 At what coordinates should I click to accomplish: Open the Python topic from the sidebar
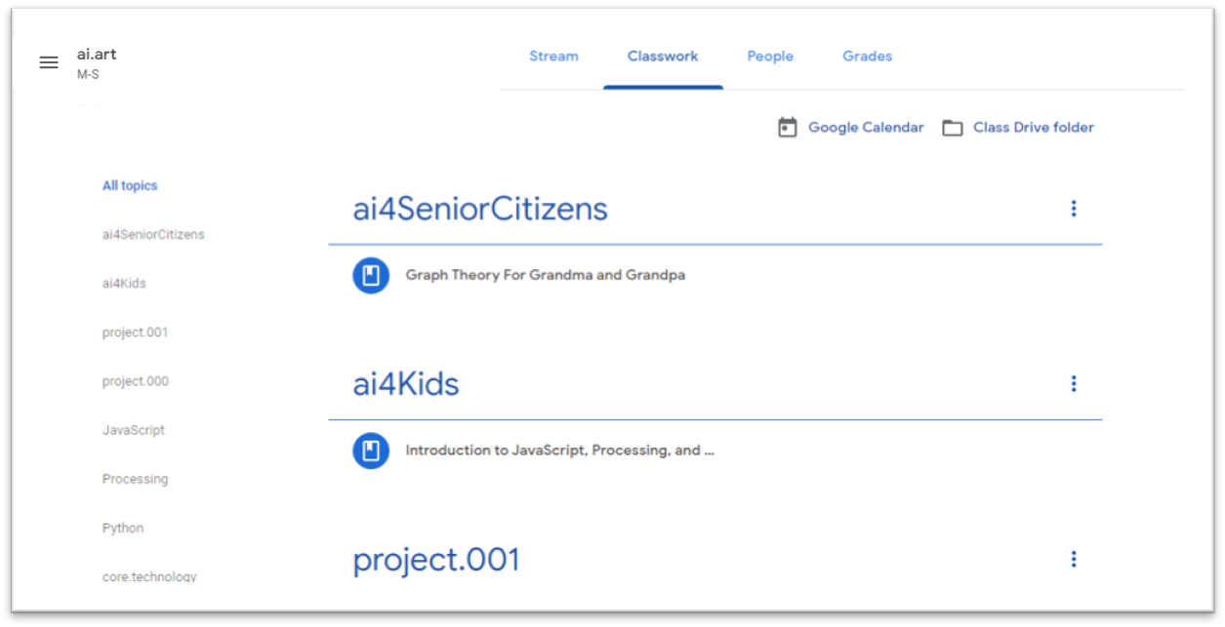tap(122, 528)
